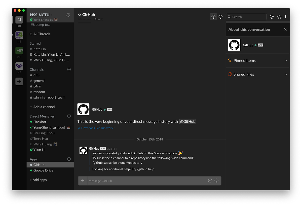Click GitHub avatar in details panel

pyautogui.click(x=234, y=45)
